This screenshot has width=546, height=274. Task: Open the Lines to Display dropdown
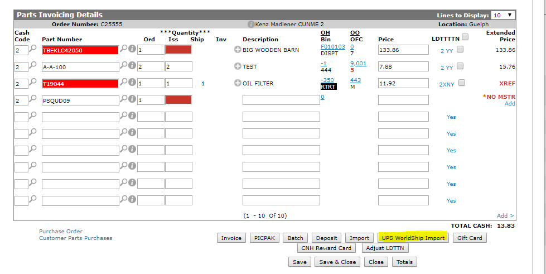point(503,15)
